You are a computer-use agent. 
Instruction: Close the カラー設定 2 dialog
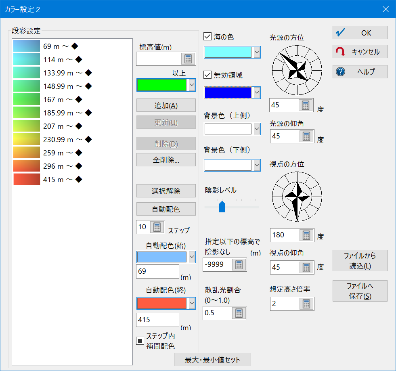(x=386, y=9)
